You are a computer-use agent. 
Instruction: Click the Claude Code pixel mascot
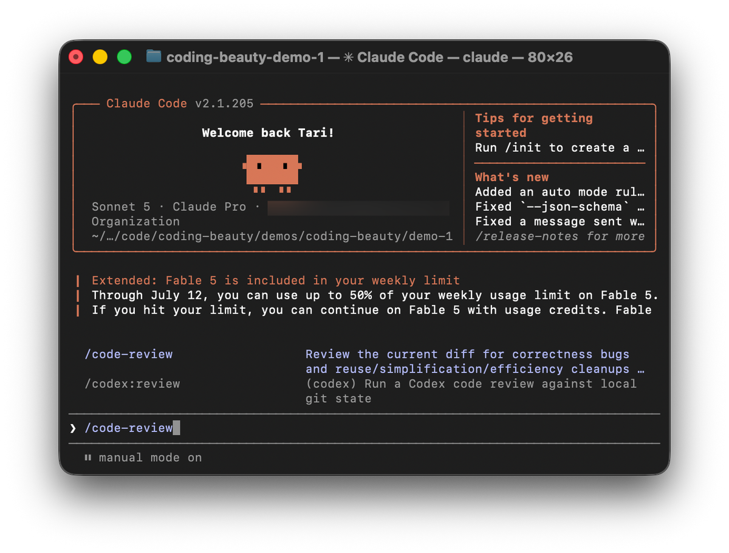(272, 173)
